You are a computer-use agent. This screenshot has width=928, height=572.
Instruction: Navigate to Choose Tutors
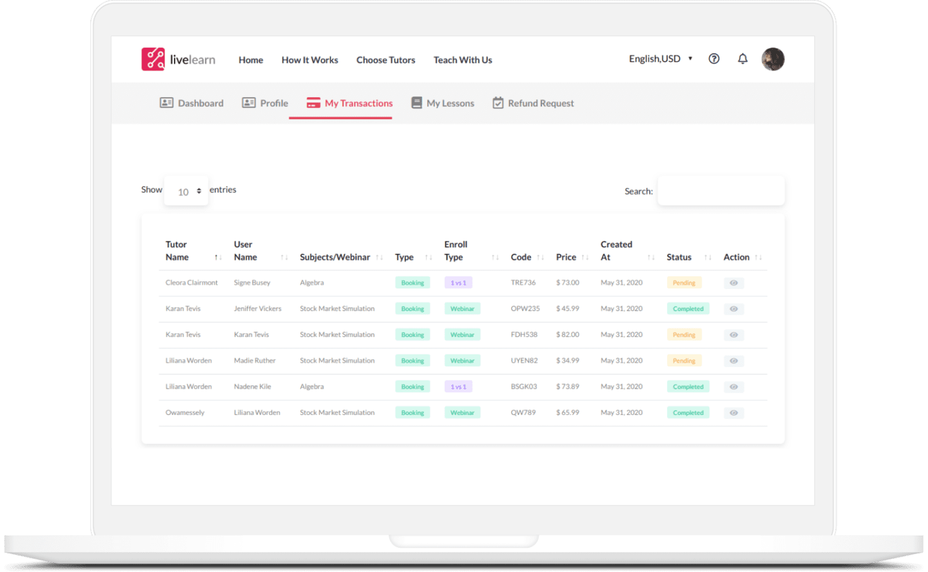tap(385, 60)
